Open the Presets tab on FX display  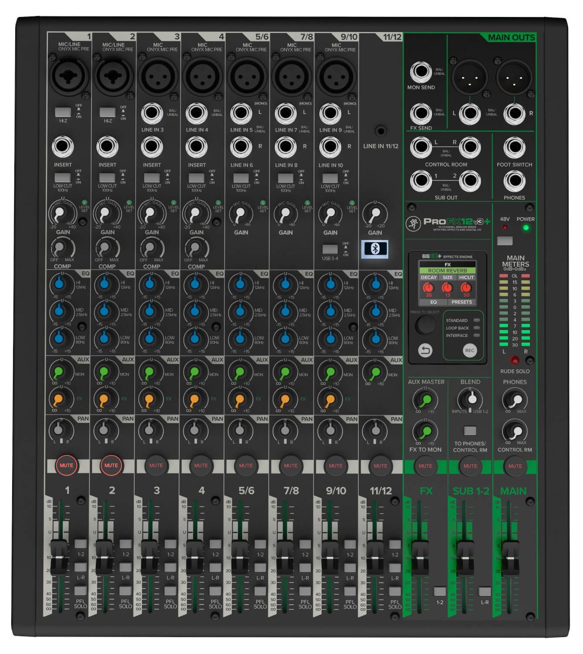tap(461, 302)
